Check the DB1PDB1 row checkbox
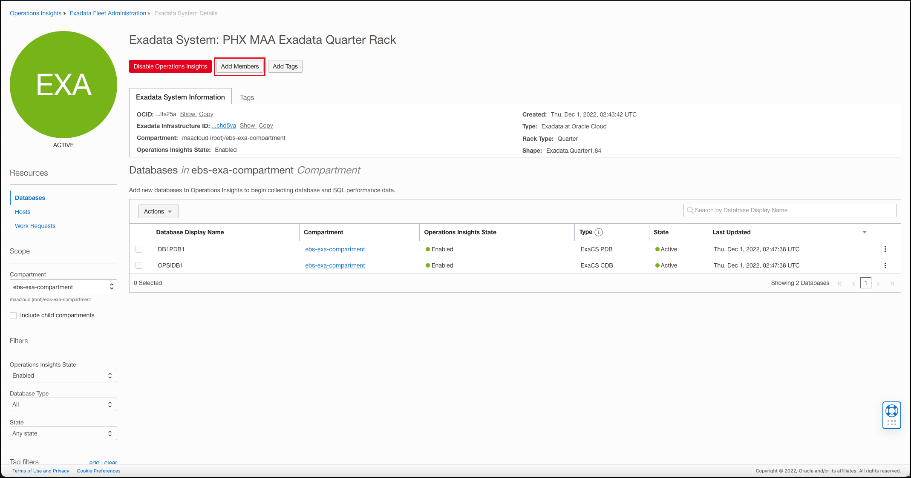 point(139,249)
